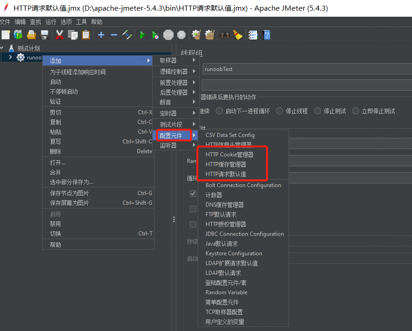Image resolution: width=412 pixels, height=331 pixels.
Task: Open the 运行 menu
Action: coord(51,22)
